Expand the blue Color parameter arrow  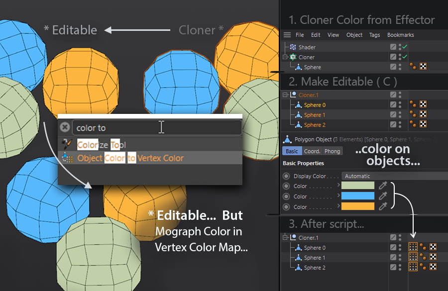(x=338, y=195)
